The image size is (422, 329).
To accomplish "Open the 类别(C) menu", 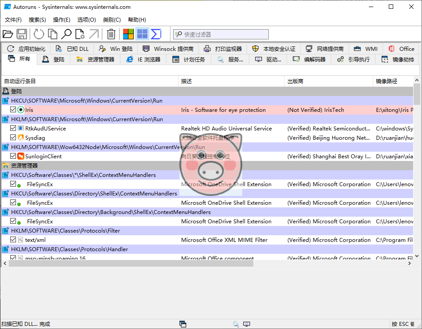I will [112, 19].
